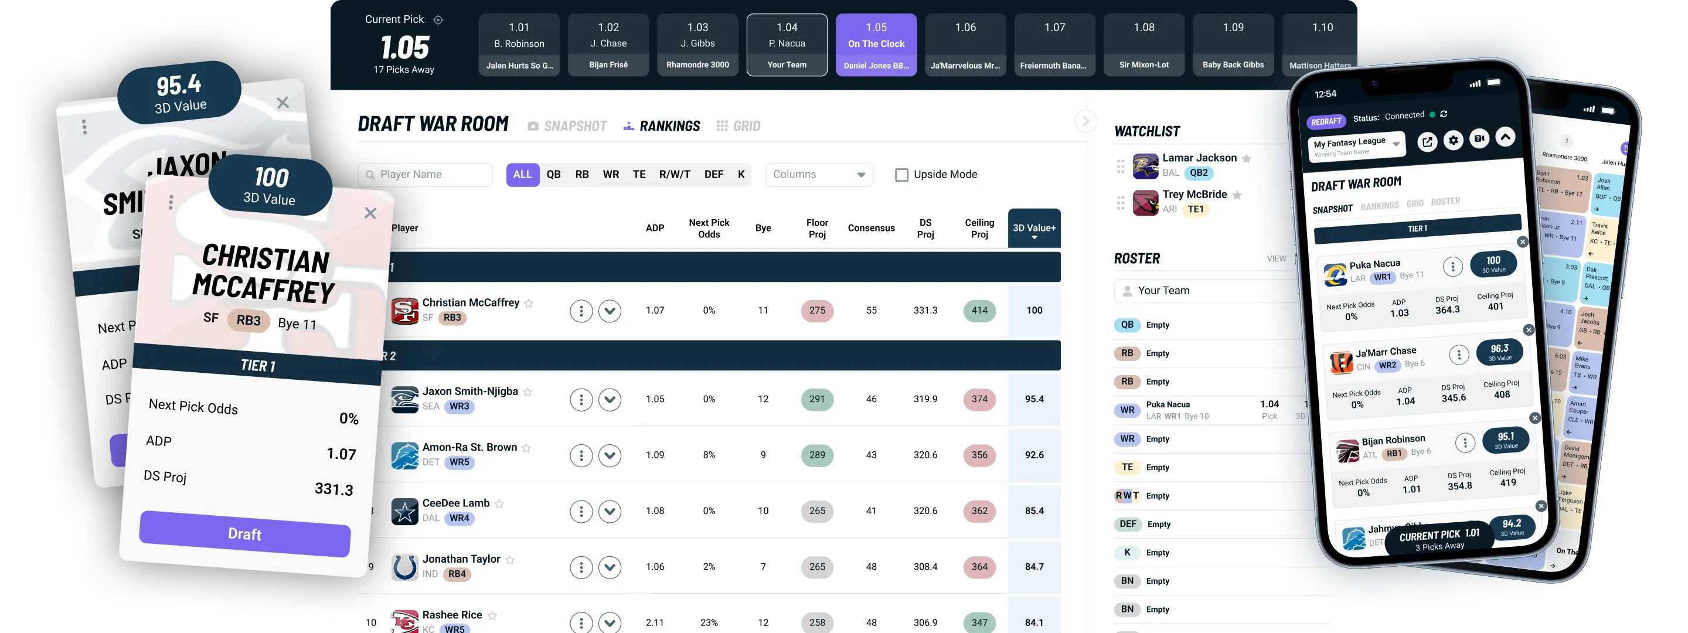Open the My Fantasy League dropdown on phone
The width and height of the screenshot is (1688, 633).
click(1356, 146)
